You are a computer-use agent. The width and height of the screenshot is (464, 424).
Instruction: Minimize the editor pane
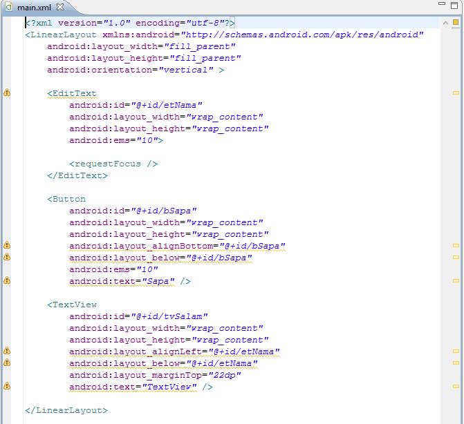click(441, 3)
